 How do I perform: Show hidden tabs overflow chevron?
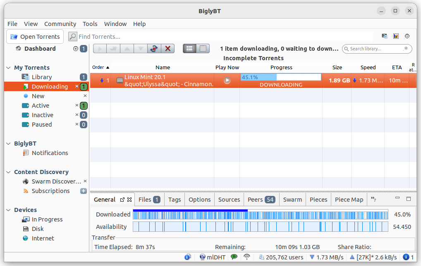373,199
